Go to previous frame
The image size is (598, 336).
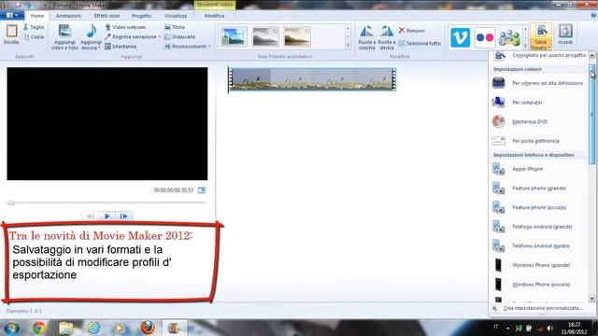(91, 216)
